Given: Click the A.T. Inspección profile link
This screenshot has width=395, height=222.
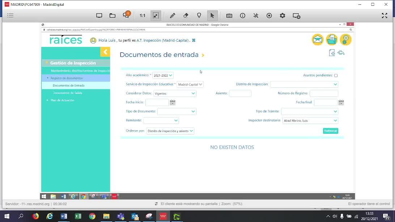Looking at the screenshot, I should (162, 40).
